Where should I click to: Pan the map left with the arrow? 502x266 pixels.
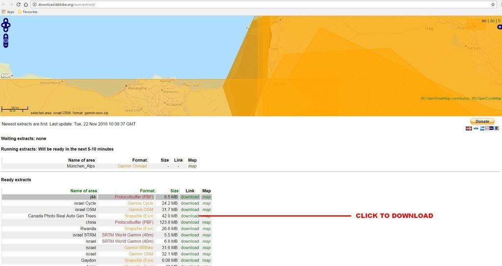click(3, 25)
